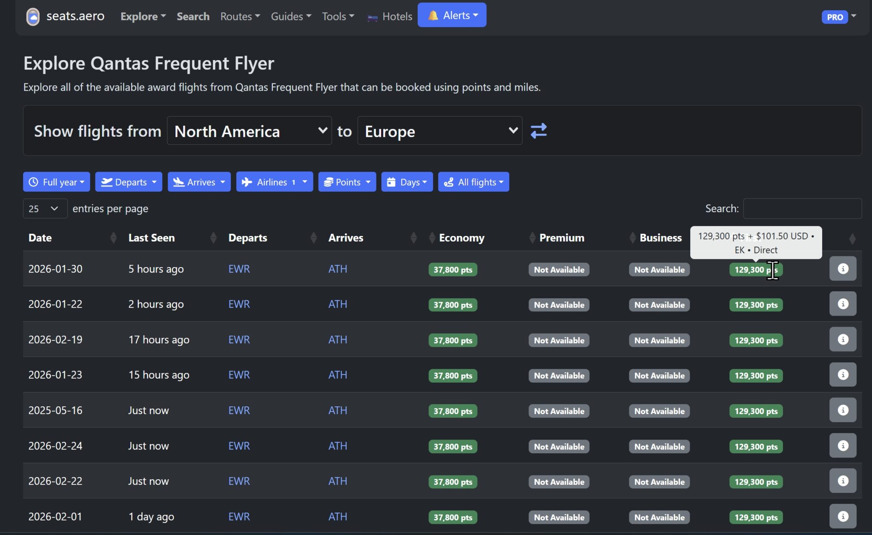872x535 pixels.
Task: Open the Routes menu
Action: (240, 16)
